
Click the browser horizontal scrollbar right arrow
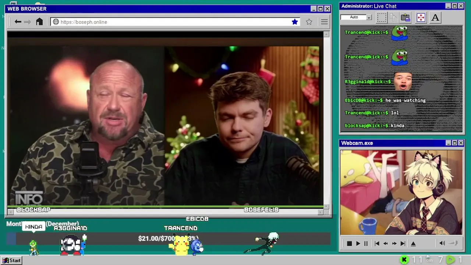coord(321,212)
